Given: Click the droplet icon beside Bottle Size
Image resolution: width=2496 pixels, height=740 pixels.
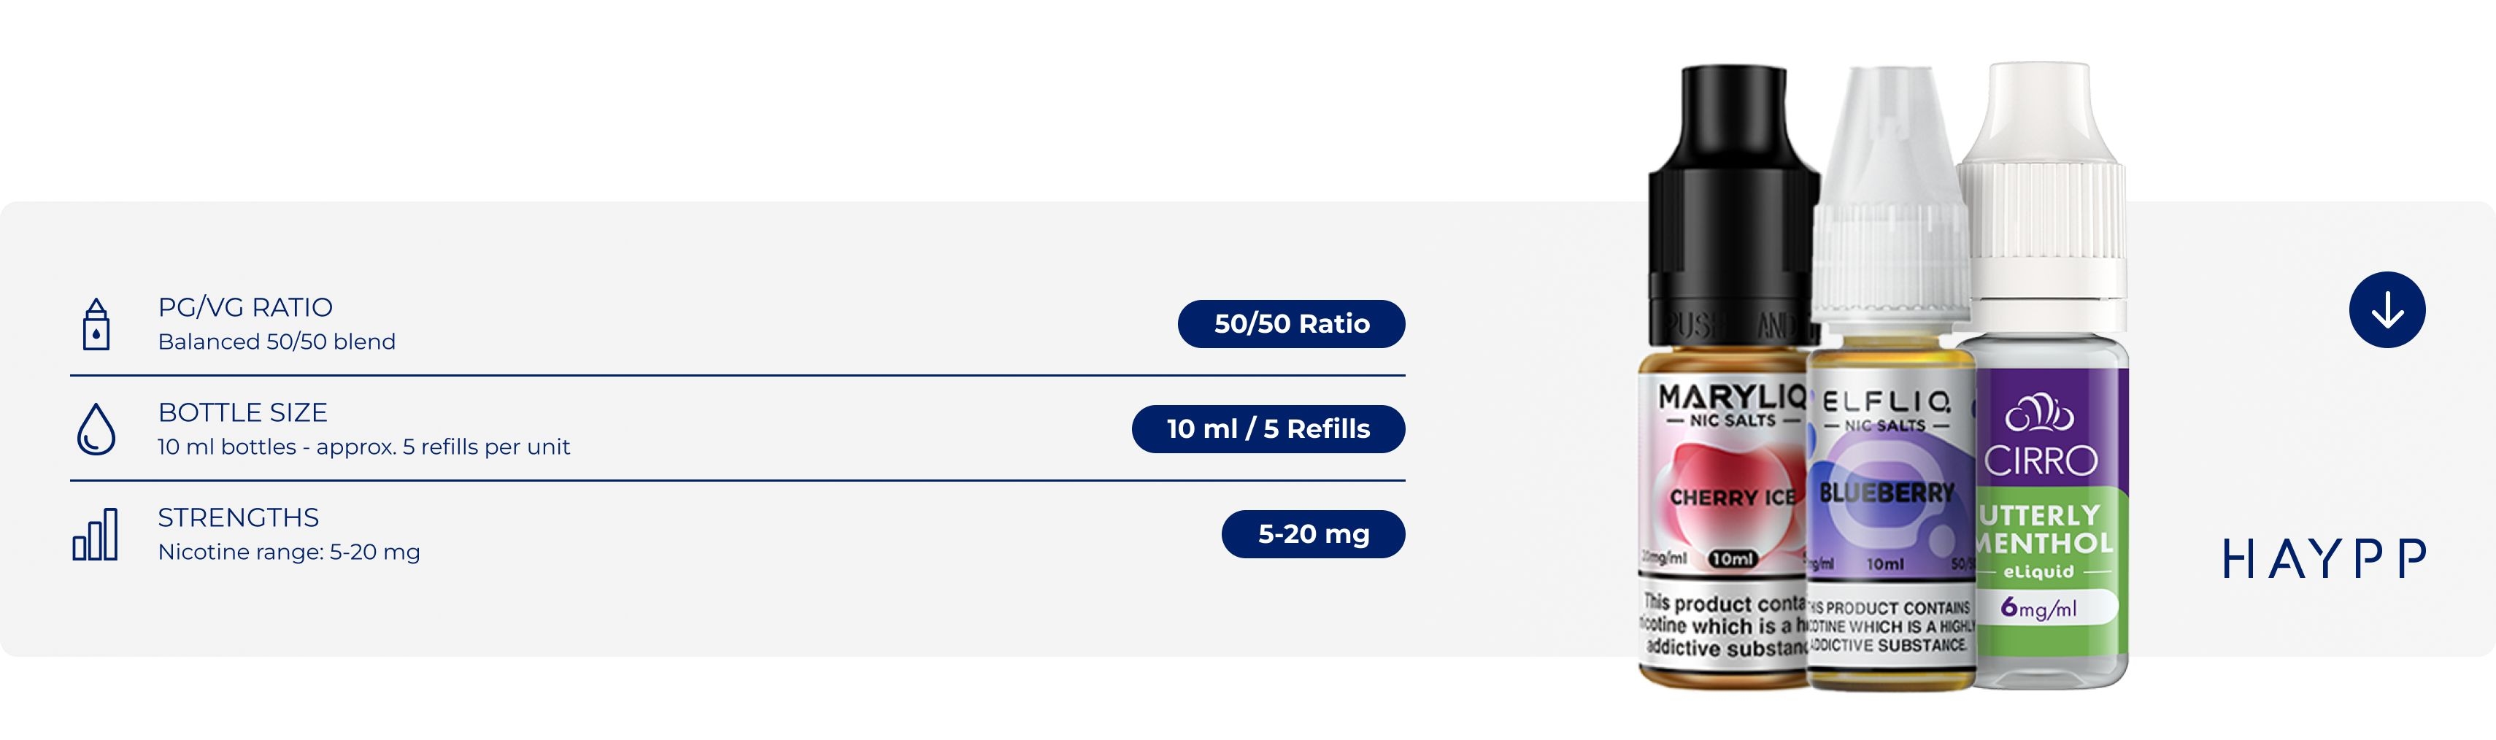Looking at the screenshot, I should coord(96,429).
